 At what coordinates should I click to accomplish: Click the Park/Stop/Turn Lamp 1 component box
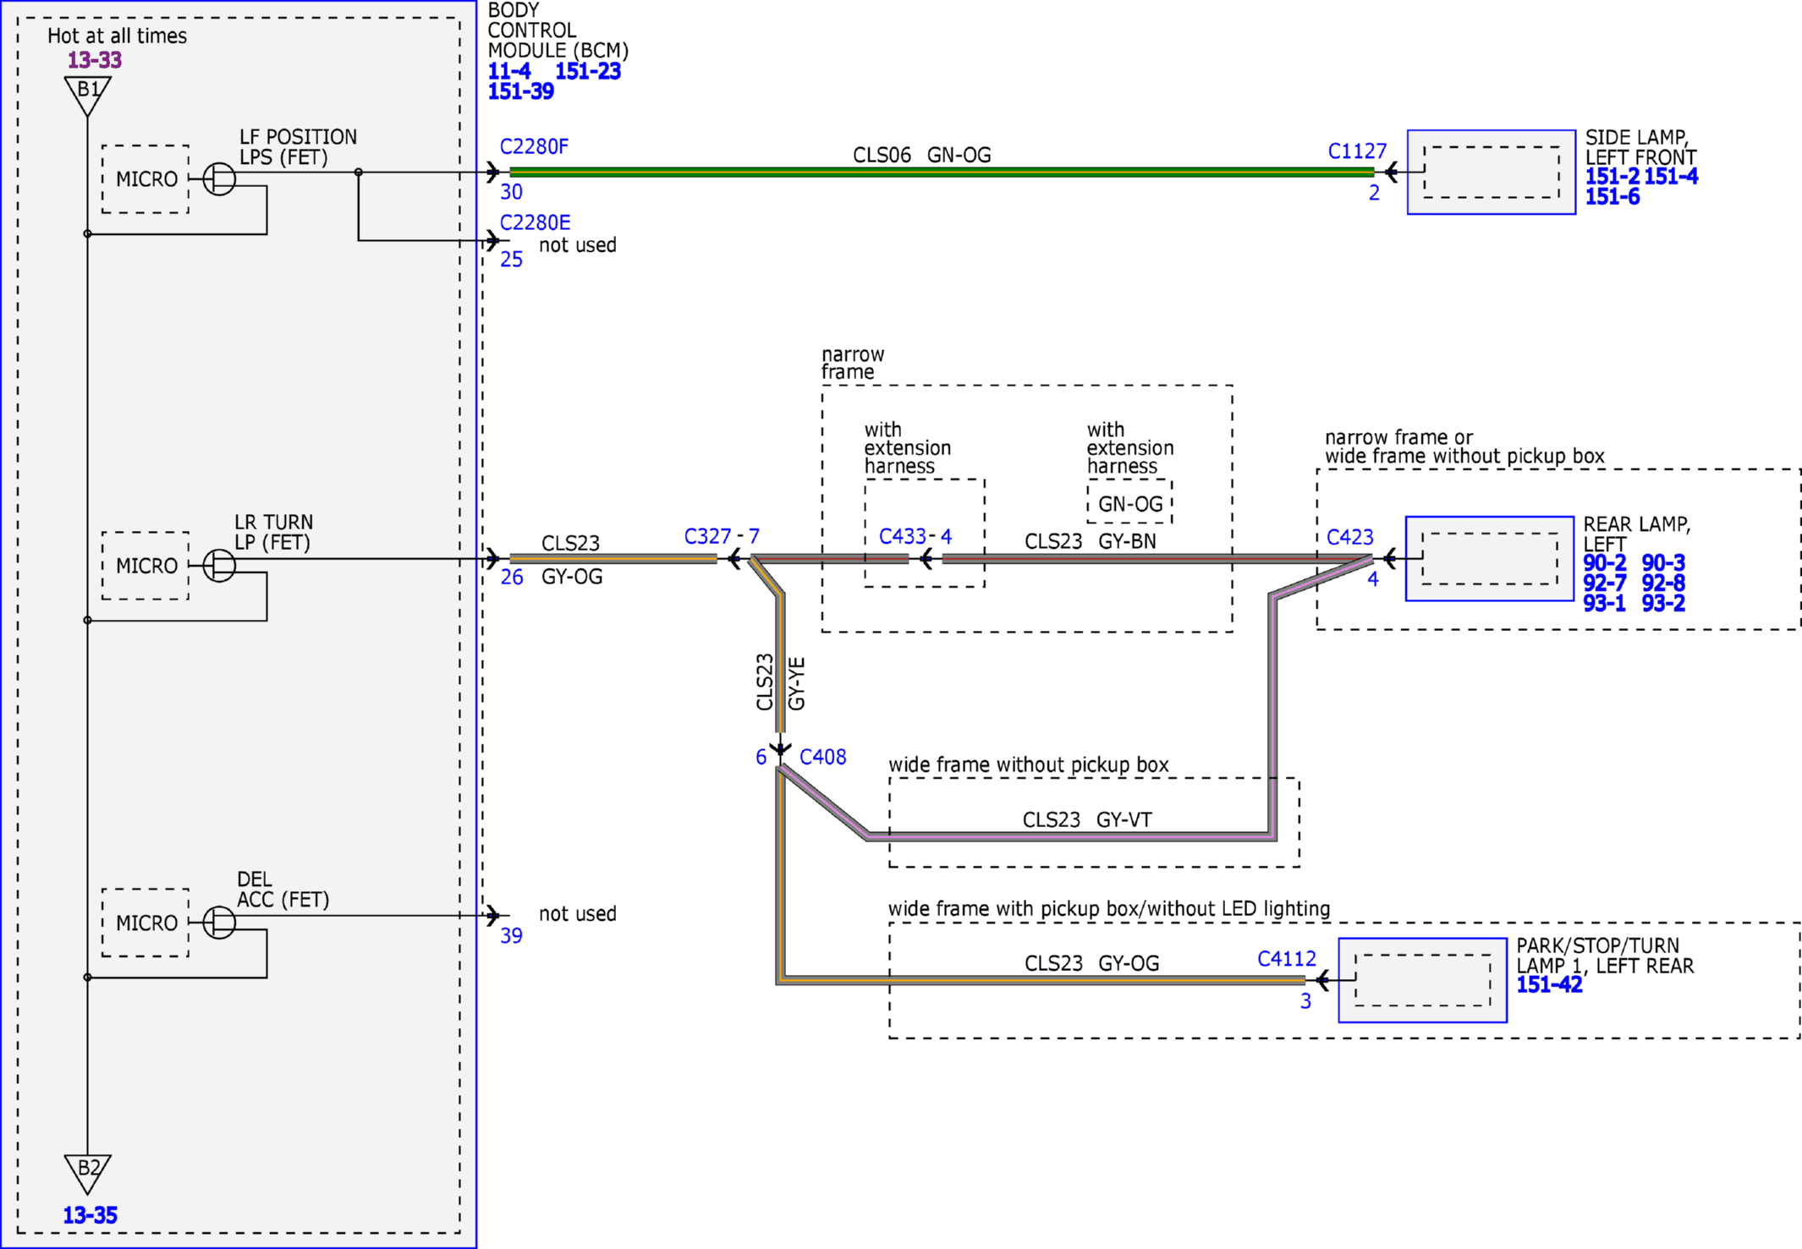1422,980
